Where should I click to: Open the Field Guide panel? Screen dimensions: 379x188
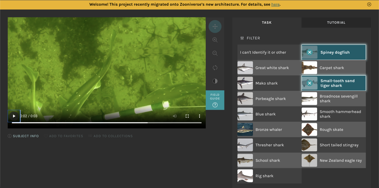pos(215,100)
